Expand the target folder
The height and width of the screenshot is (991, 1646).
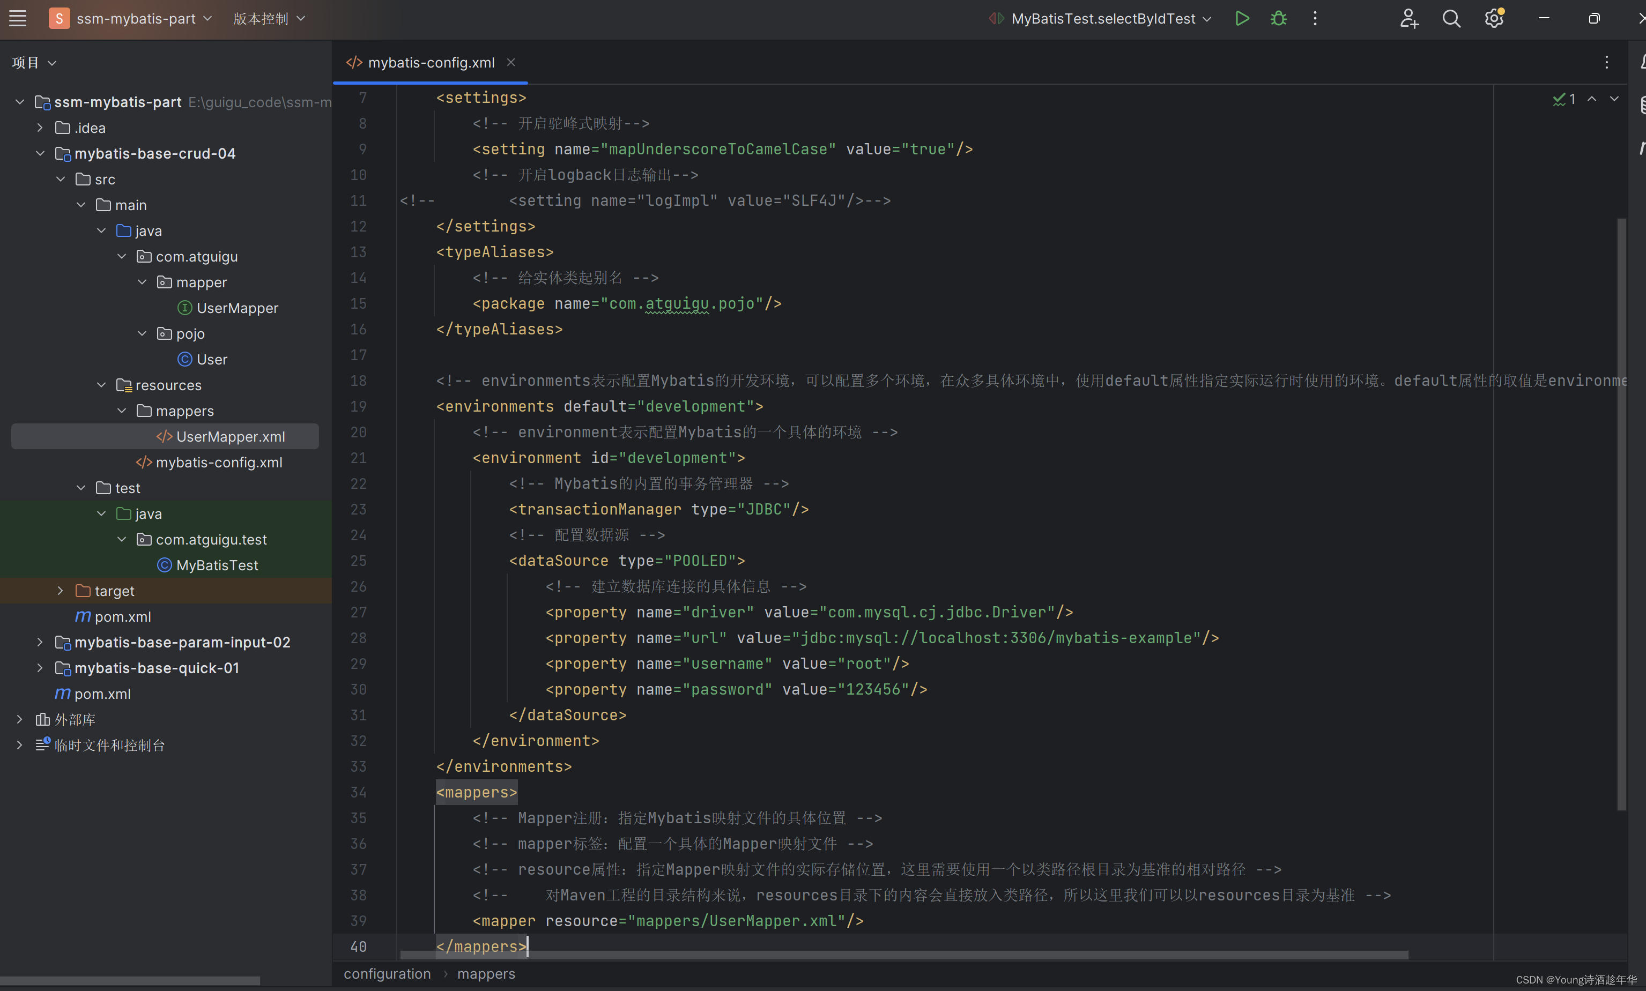61,590
